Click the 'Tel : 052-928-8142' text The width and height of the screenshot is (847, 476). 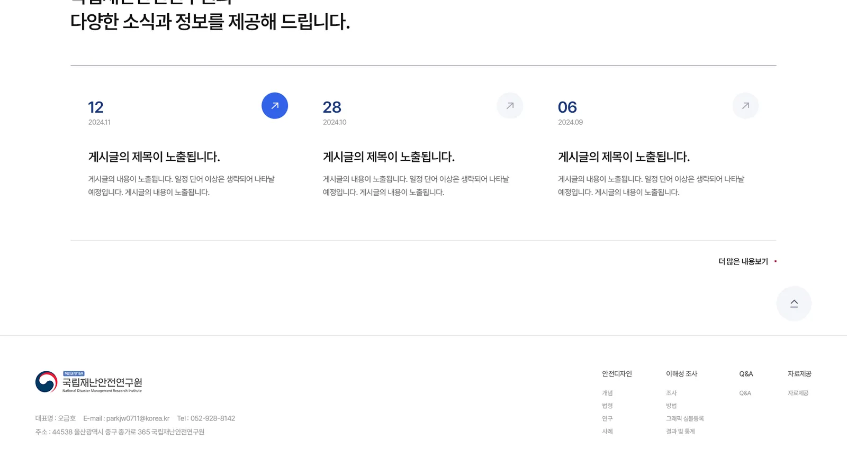206,418
